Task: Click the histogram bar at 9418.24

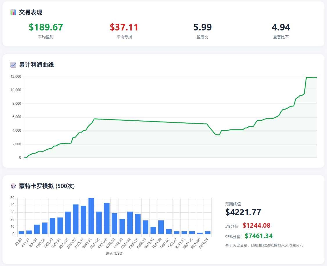Action: 208,232
